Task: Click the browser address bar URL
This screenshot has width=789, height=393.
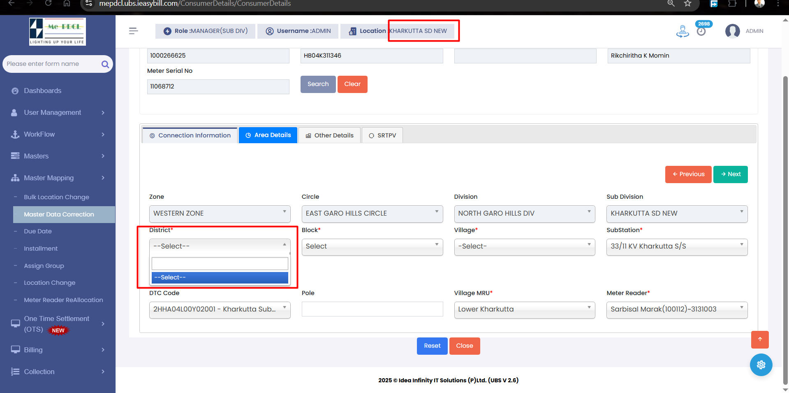Action: pos(195,4)
